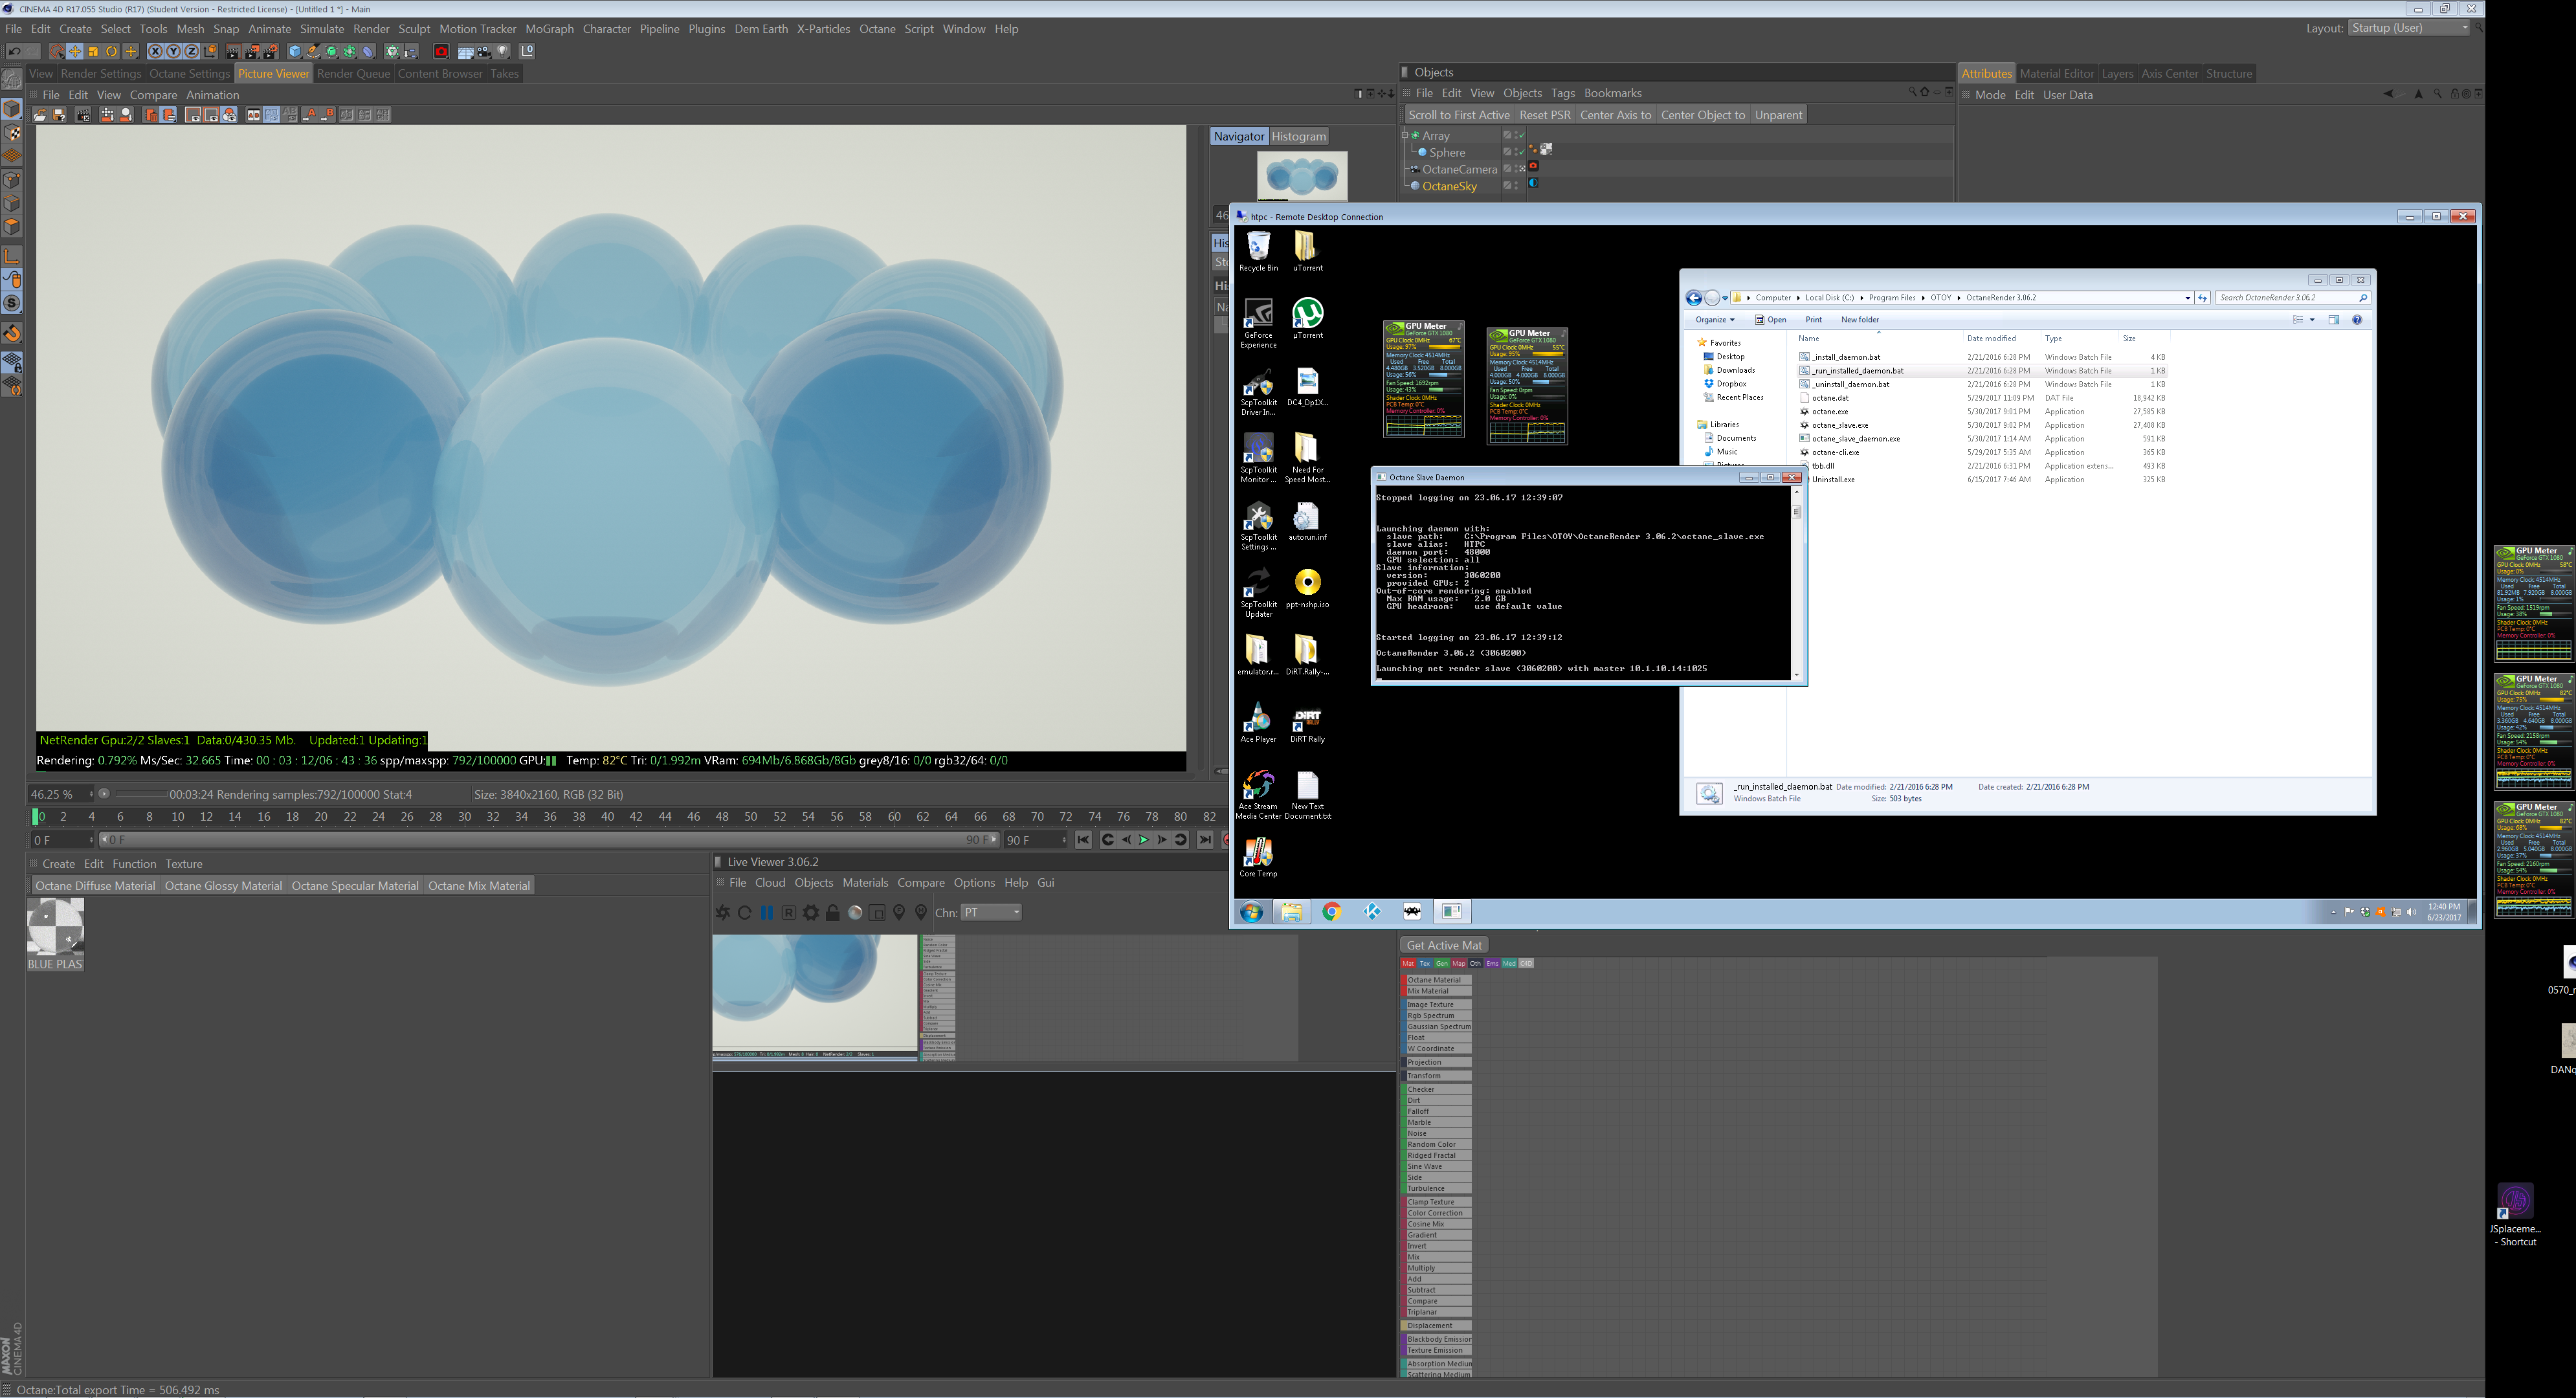The height and width of the screenshot is (1398, 2576).
Task: Click the Reset PSR button
Action: pos(1544,115)
